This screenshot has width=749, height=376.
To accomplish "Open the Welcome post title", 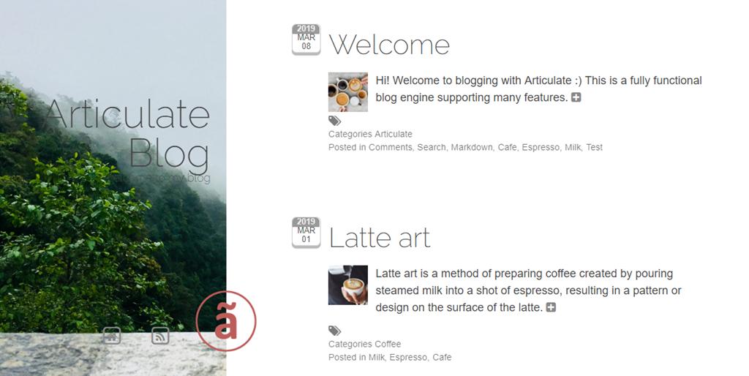I will click(x=389, y=45).
